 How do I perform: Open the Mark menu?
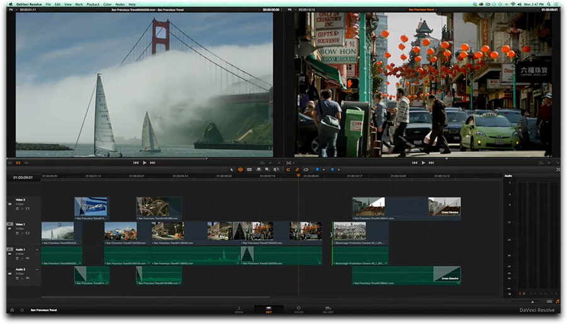(x=79, y=4)
